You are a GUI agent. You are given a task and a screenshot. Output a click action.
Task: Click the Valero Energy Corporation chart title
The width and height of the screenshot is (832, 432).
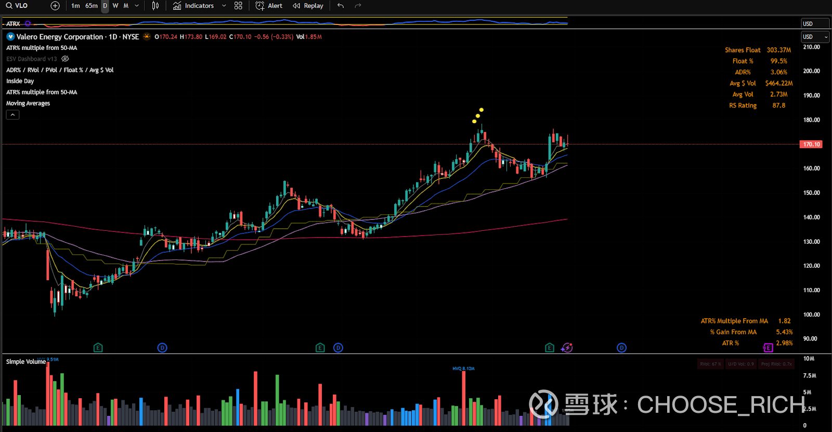tap(78, 37)
